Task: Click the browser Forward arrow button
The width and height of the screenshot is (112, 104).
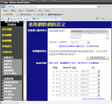Action: 7,7
